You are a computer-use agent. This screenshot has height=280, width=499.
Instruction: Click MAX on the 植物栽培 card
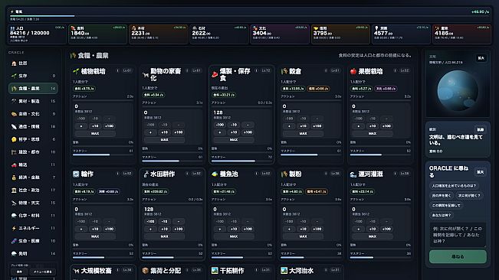[95, 134]
